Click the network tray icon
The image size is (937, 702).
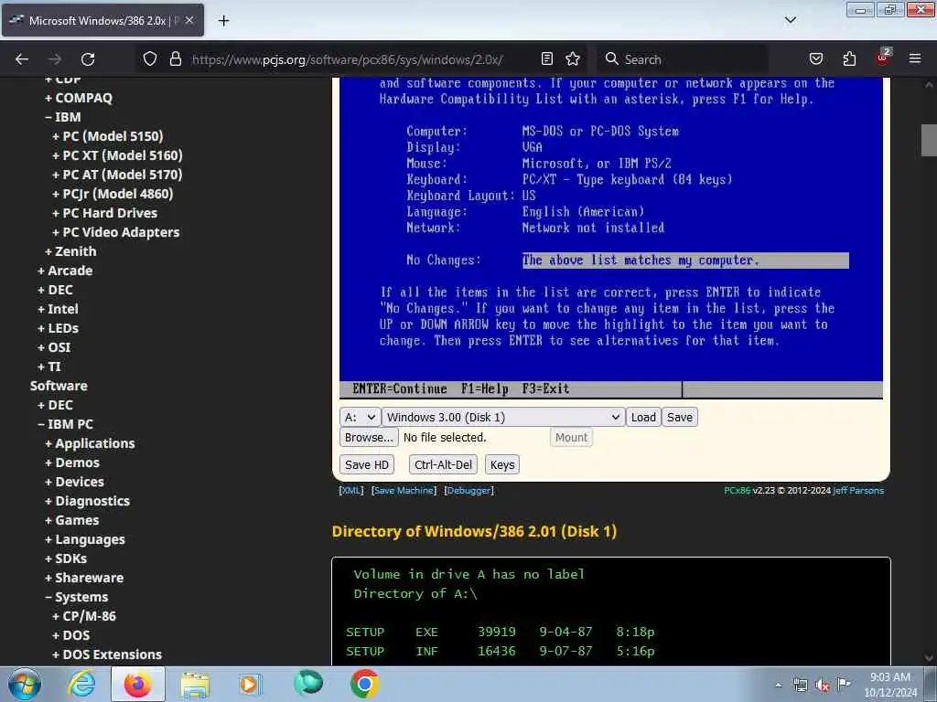800,686
